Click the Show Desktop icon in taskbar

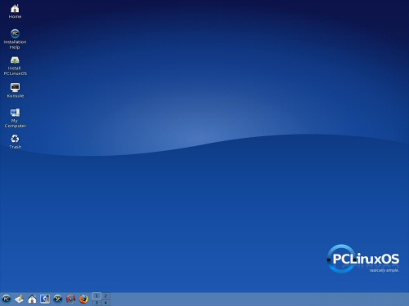tap(19, 299)
